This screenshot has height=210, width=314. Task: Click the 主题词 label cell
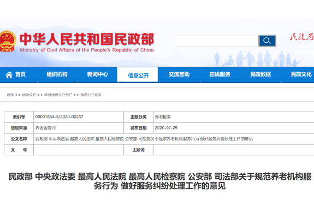pyautogui.click(x=138, y=150)
